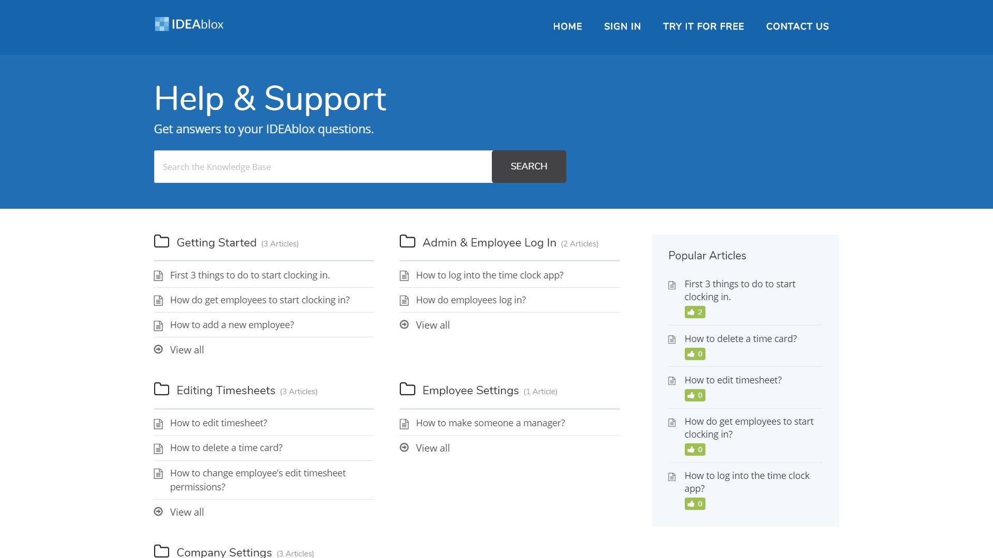Screen dimensions: 993x558
Task: Open How do employees log in article
Action: tap(471, 300)
